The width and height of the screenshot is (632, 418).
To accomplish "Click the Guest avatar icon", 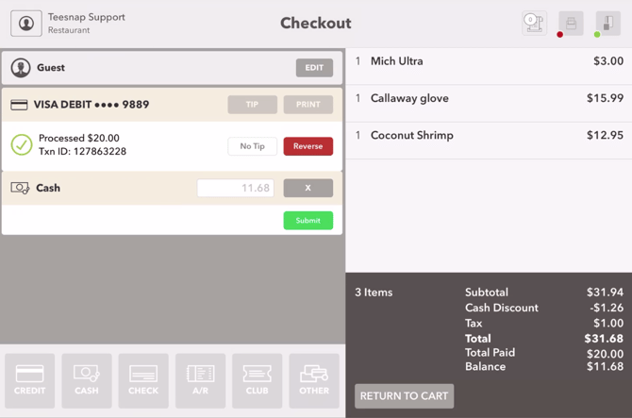I will [x=21, y=68].
